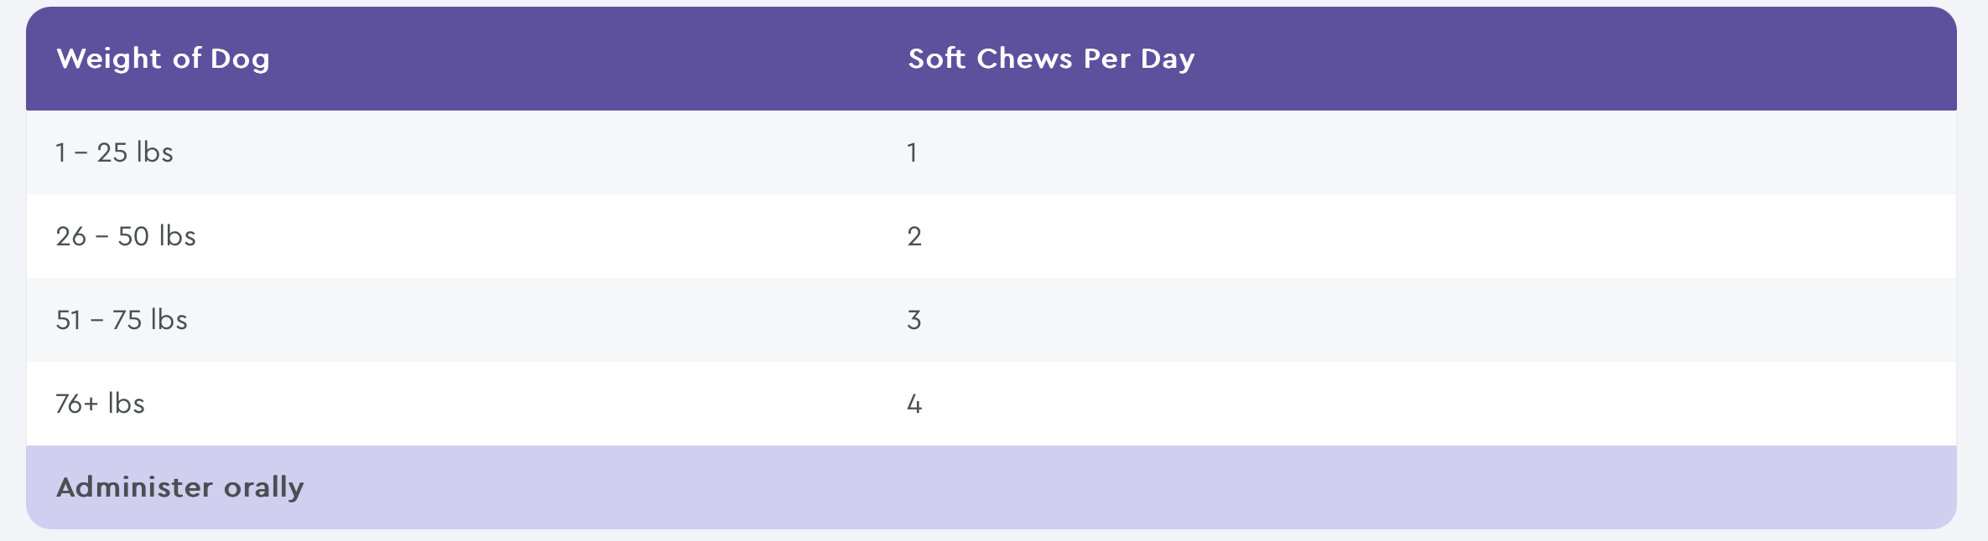Click the number "50" in the weight column
This screenshot has width=1988, height=541.
point(133,236)
